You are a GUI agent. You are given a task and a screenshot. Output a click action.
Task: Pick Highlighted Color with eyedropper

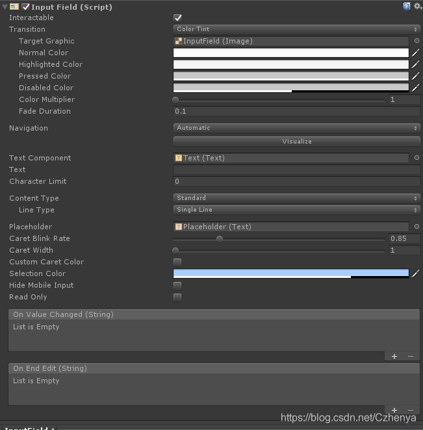point(416,64)
